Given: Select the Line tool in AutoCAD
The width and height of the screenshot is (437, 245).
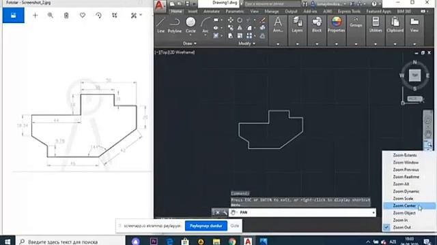Looking at the screenshot, I should tap(161, 25).
